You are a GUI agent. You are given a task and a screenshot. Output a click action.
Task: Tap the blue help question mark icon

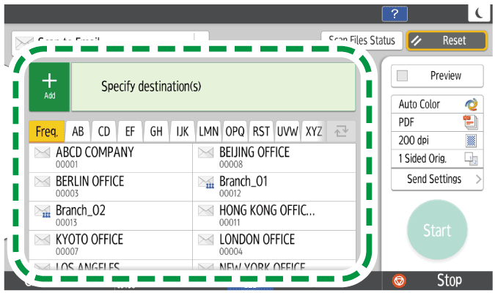click(x=395, y=12)
